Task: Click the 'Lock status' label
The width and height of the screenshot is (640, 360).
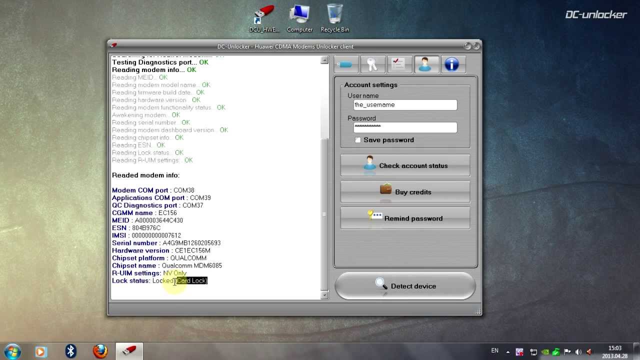Action: tap(130, 280)
